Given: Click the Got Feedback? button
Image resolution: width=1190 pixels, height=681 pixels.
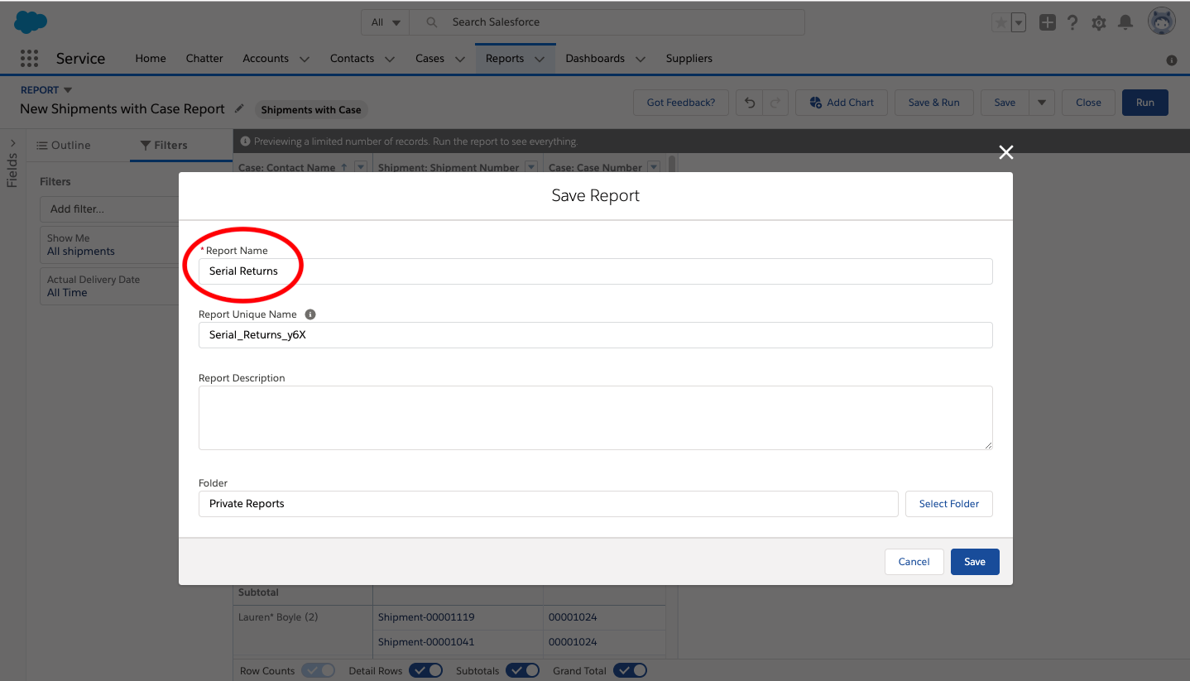Looking at the screenshot, I should point(681,103).
